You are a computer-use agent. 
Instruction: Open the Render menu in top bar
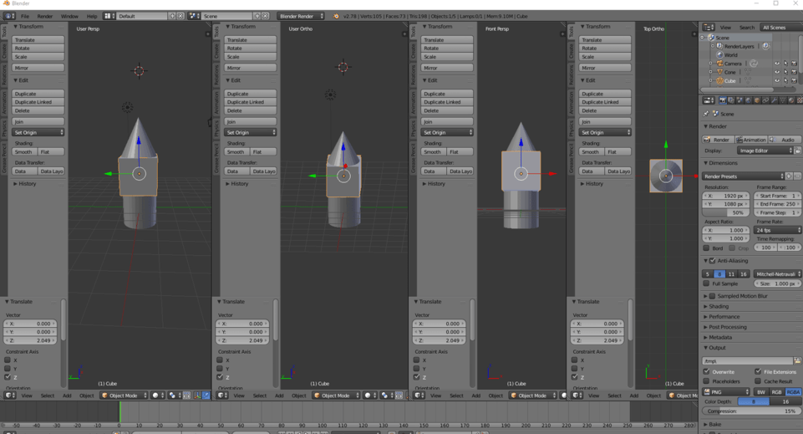45,16
